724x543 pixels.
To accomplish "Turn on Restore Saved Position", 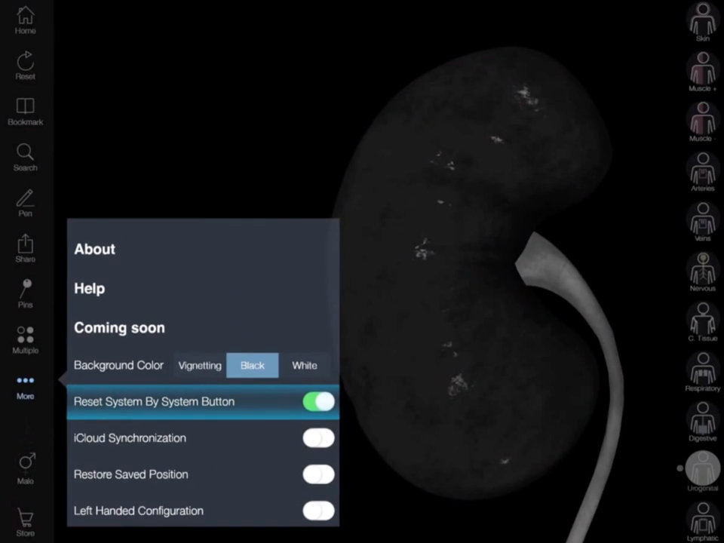I will pos(318,474).
